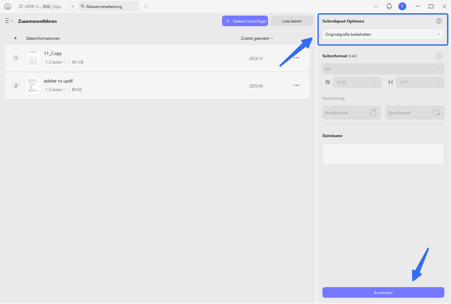This screenshot has height=304, width=451.
Task: Adjust height stepper arrows
Action: (x=439, y=82)
